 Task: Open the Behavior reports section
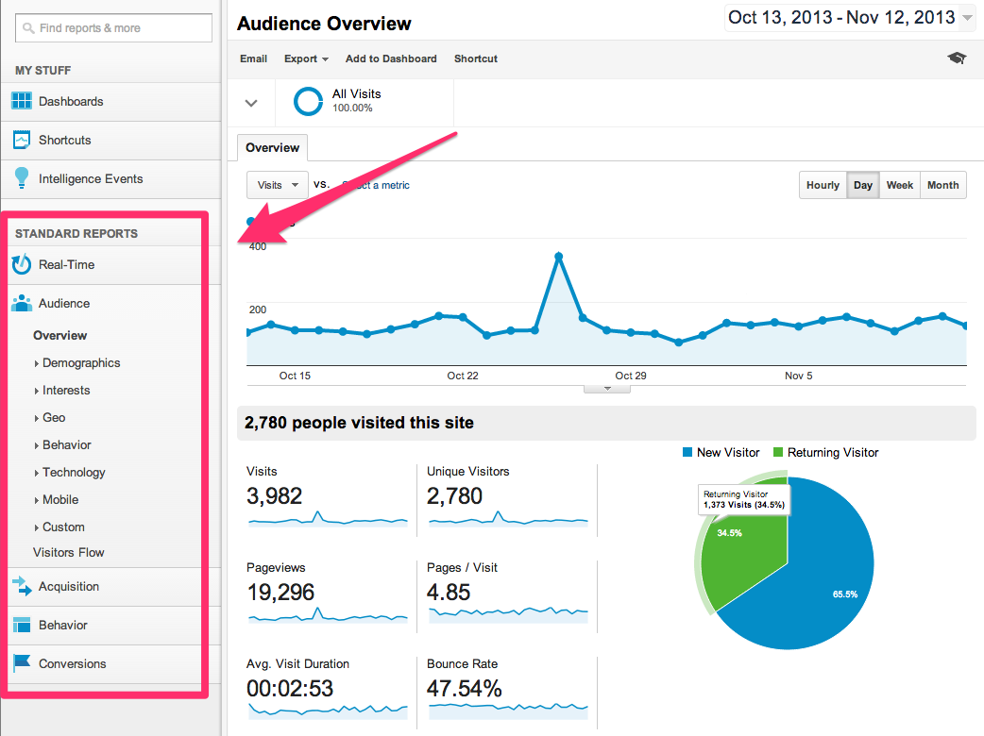[61, 625]
